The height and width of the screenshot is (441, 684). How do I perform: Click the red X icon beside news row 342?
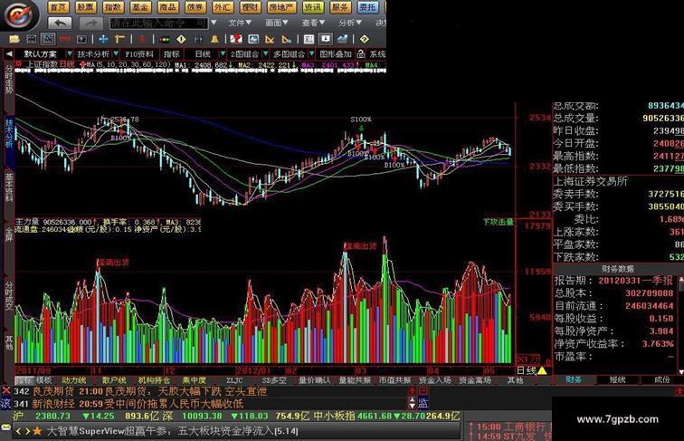pos(6,391)
